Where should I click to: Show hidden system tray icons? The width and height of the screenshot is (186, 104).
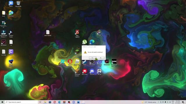[158, 102]
